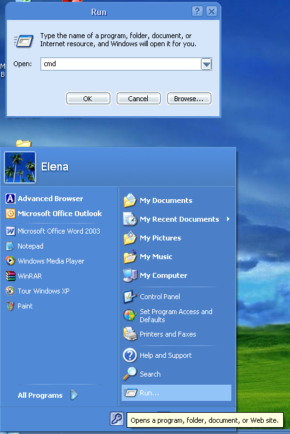
Task: Expand the Open combo box dropdown arrow
Action: [206, 64]
